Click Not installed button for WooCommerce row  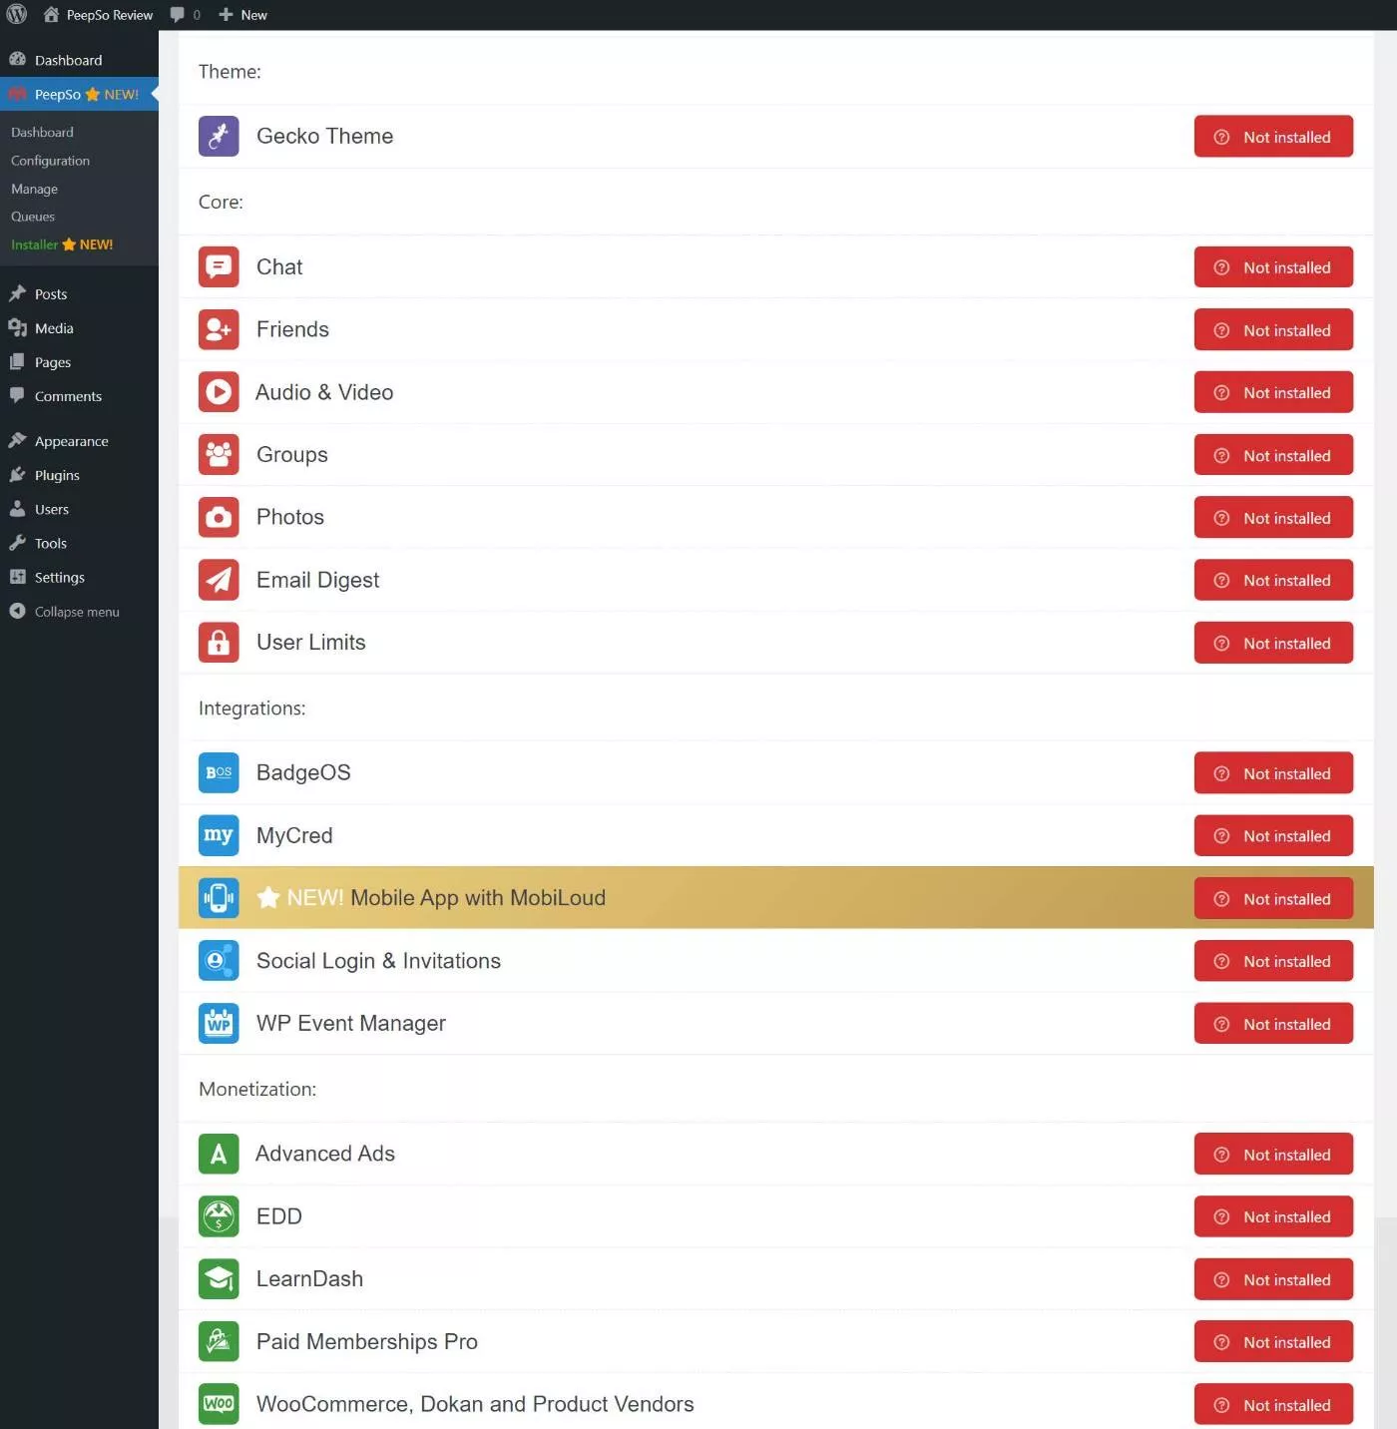click(1273, 1405)
